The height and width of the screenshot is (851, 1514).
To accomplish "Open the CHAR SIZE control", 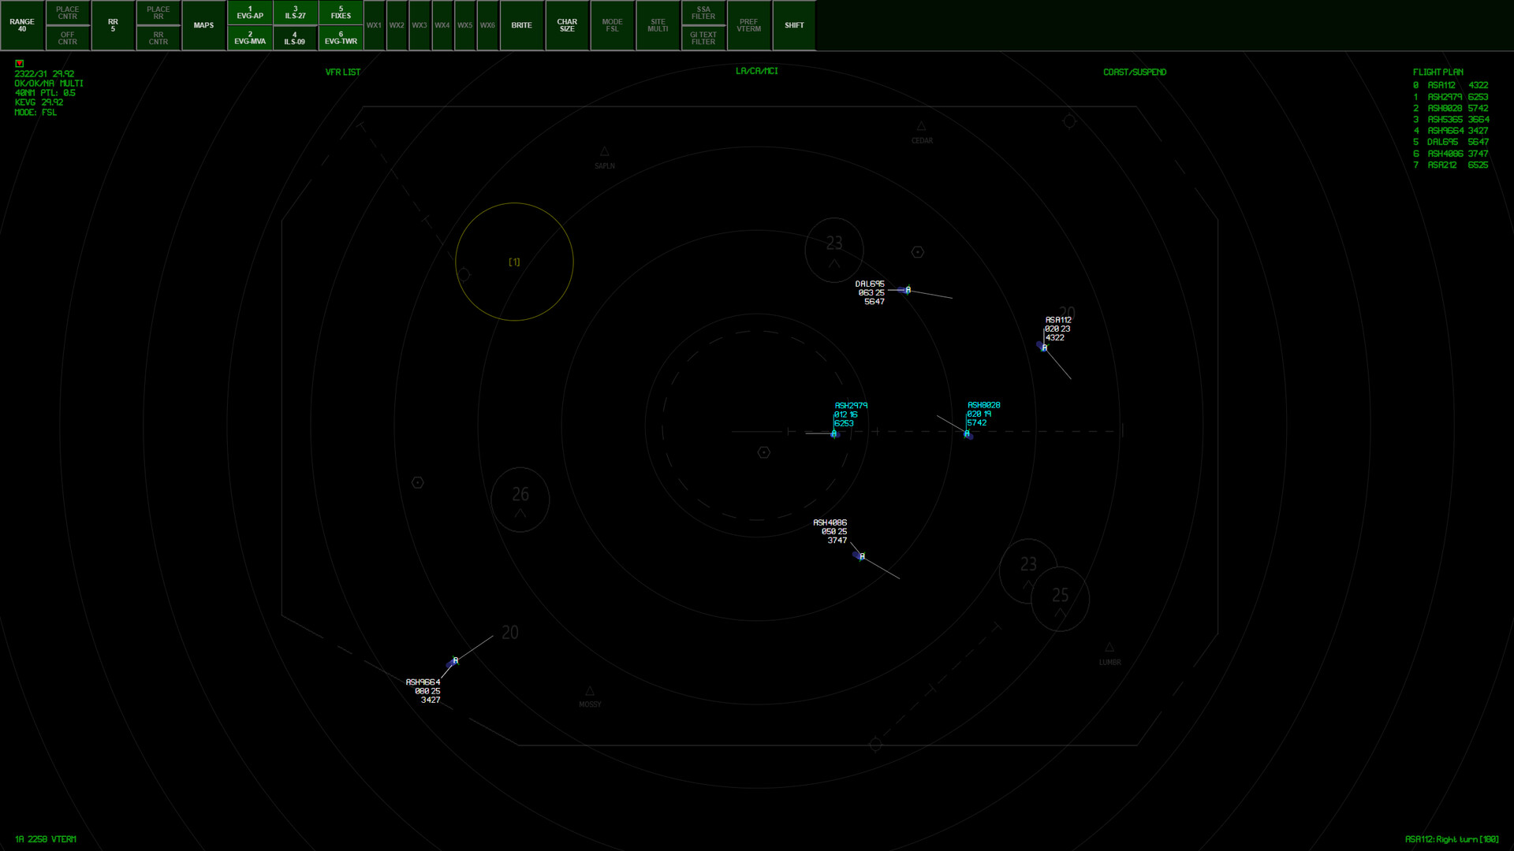I will (567, 25).
